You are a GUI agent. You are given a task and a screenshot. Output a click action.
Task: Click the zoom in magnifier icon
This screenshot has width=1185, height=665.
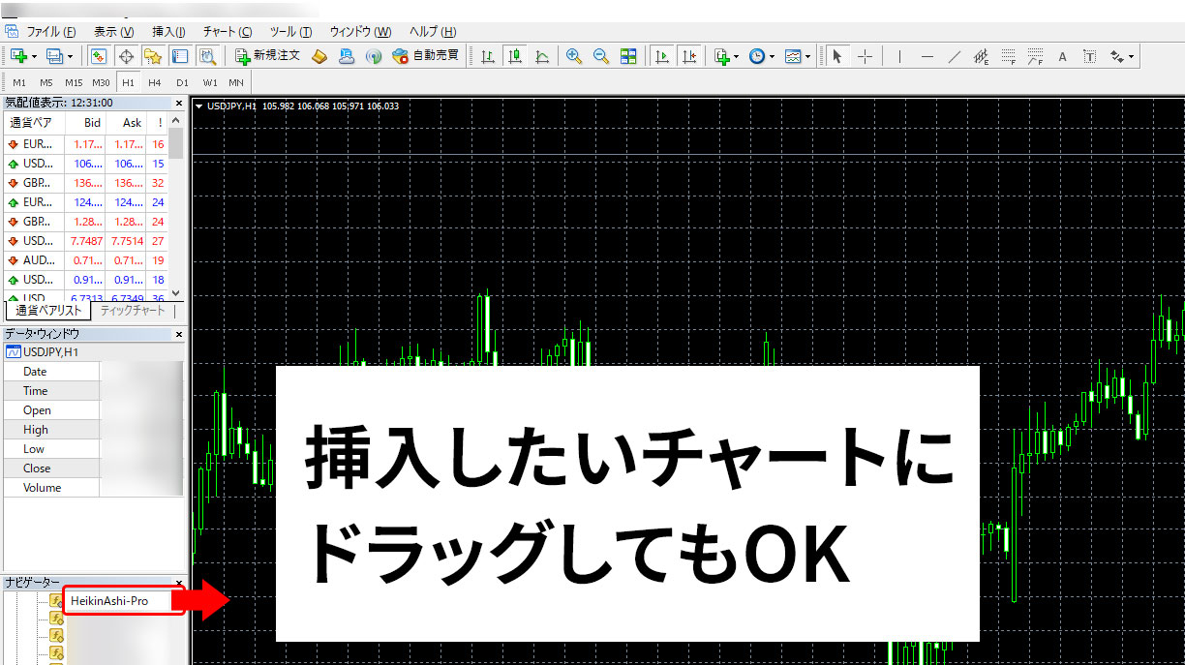point(574,56)
